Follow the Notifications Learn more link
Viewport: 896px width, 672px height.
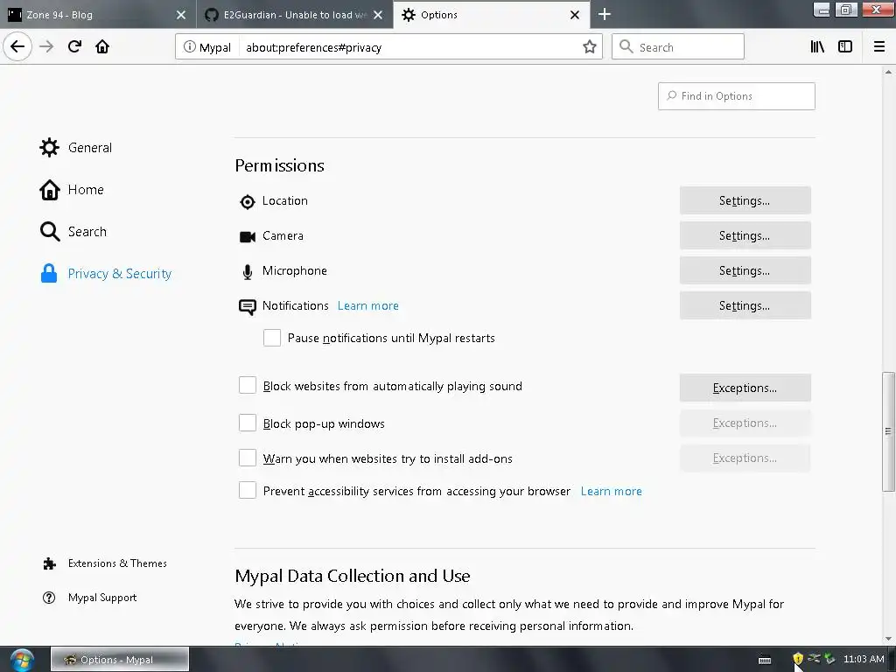(x=368, y=305)
